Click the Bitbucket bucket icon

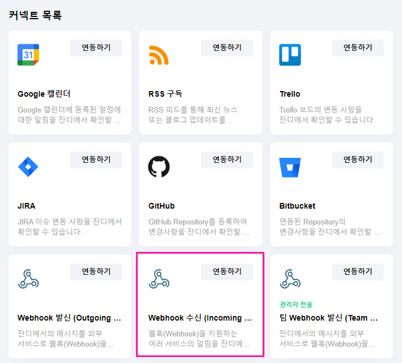[290, 167]
